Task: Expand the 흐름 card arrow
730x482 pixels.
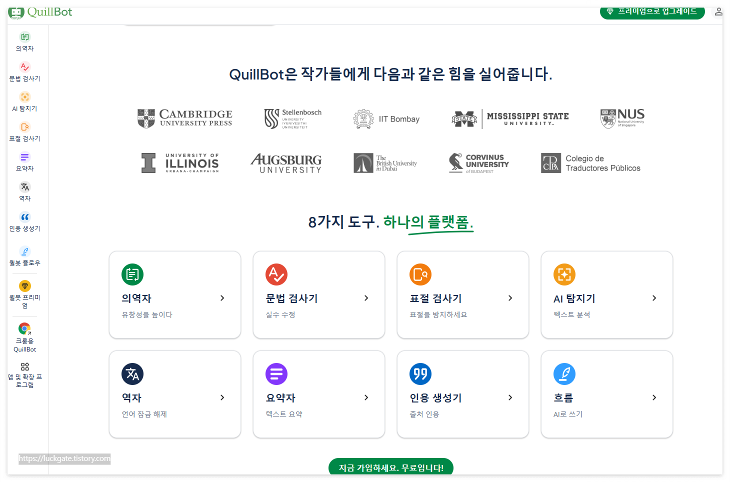Action: click(654, 397)
